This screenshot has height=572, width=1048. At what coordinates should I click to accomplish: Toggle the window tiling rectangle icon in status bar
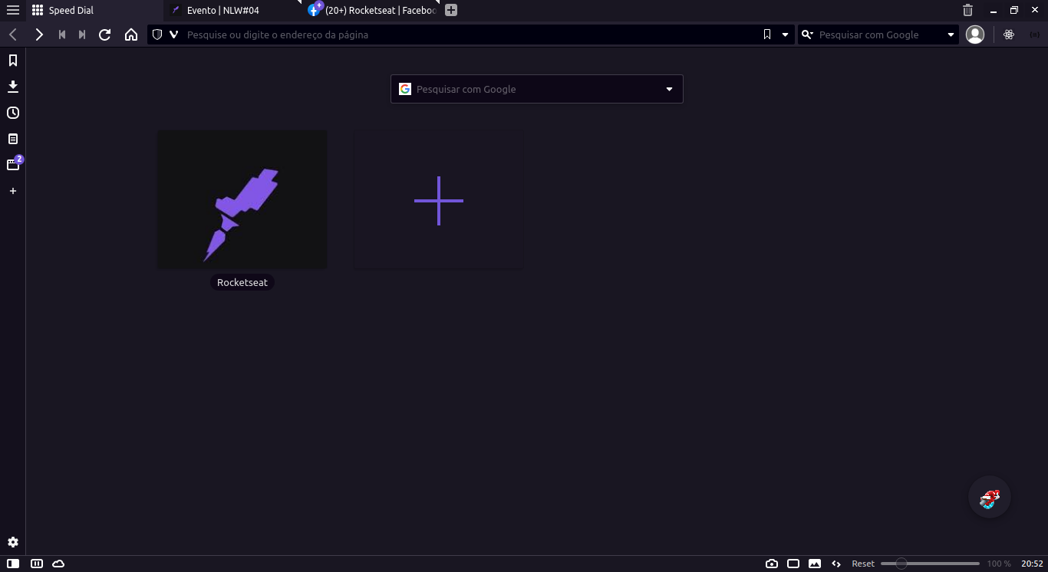[793, 564]
